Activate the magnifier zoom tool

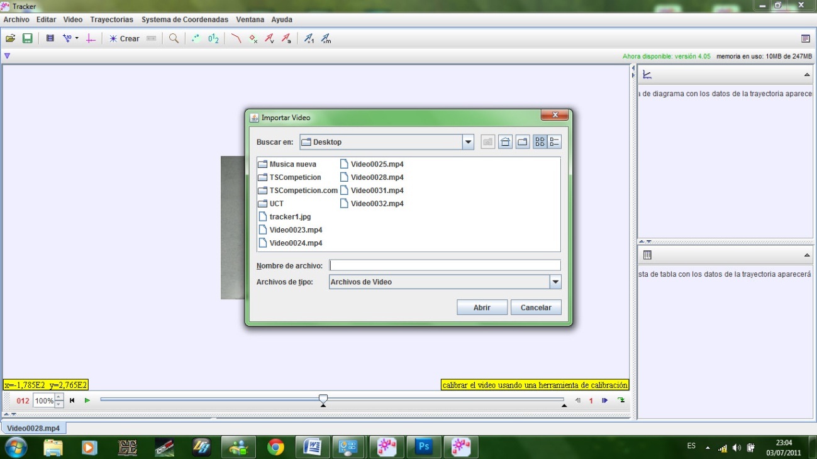coord(174,38)
